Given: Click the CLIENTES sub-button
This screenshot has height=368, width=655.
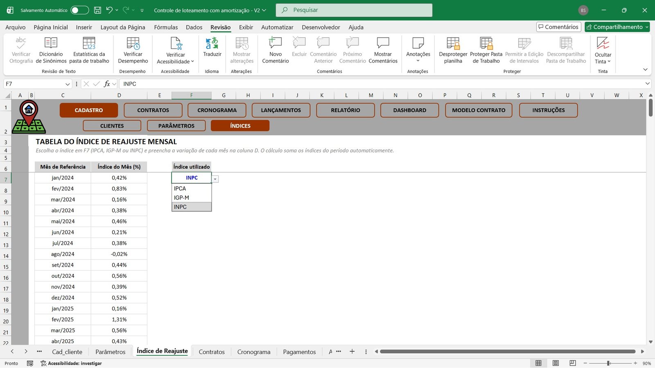Looking at the screenshot, I should pos(112,126).
